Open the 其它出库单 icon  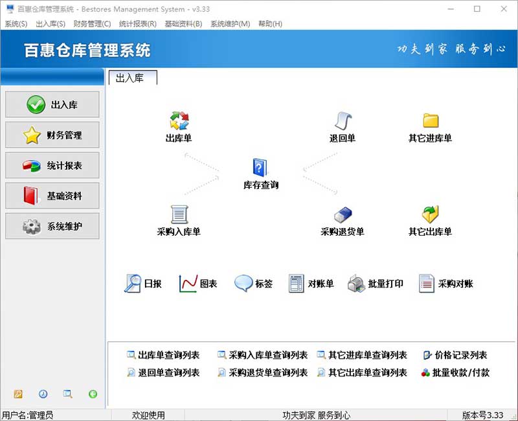coord(431,214)
